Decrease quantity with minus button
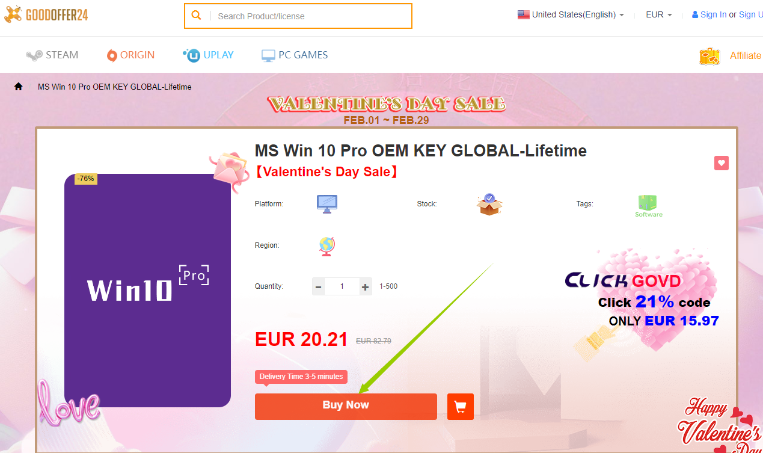 click(319, 287)
